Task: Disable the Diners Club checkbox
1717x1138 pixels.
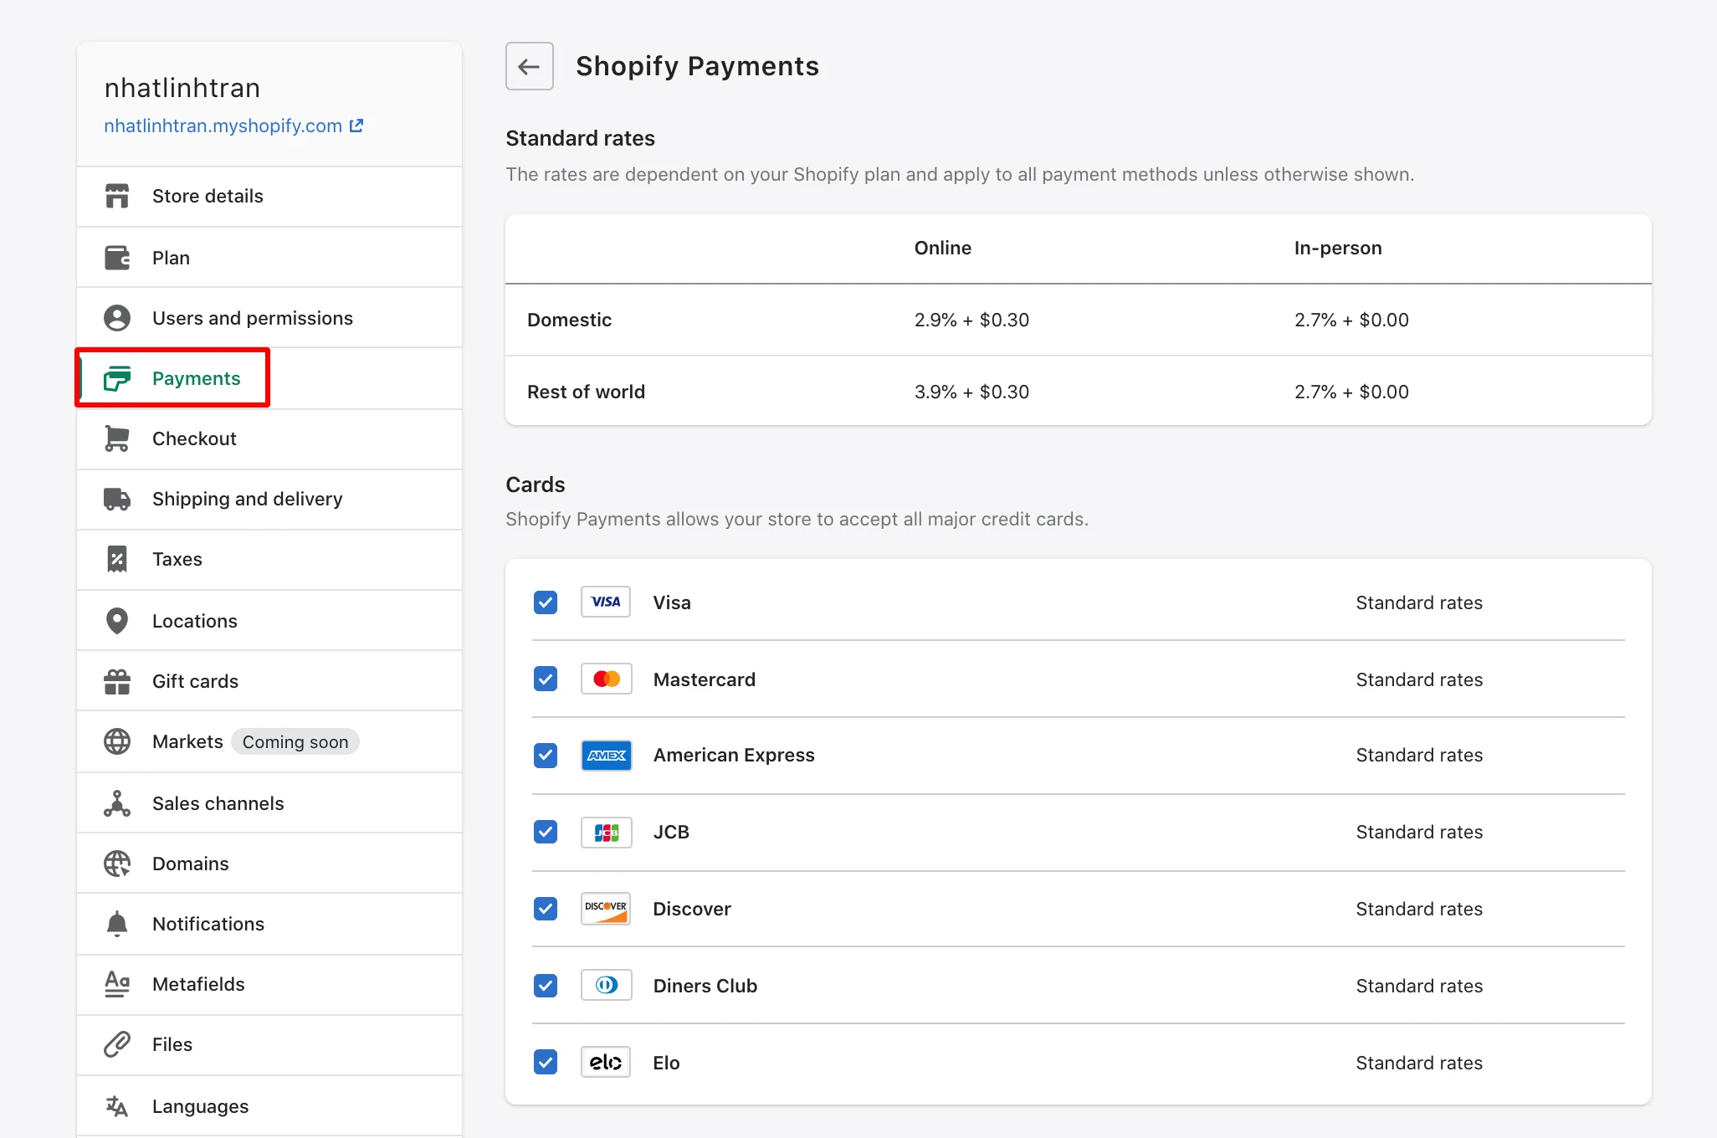Action: [546, 986]
